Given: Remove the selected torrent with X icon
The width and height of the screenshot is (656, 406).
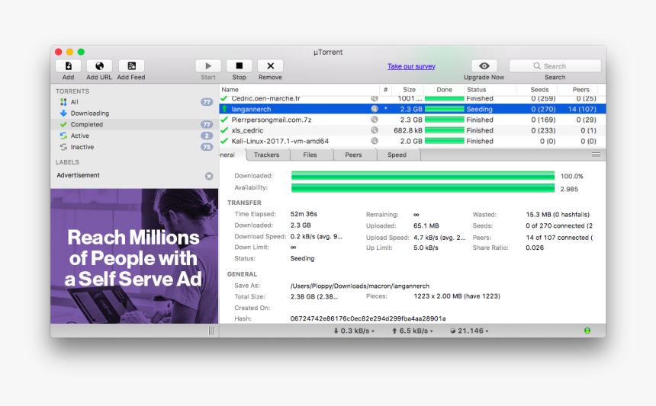Looking at the screenshot, I should tap(270, 66).
